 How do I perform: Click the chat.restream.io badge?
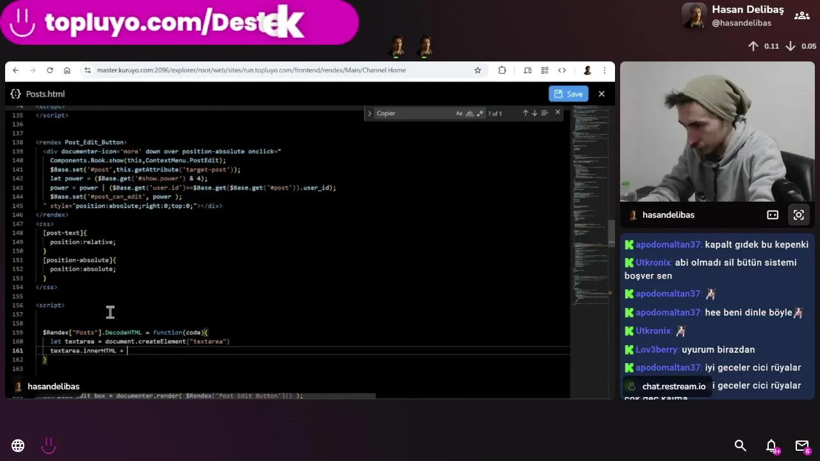point(667,387)
